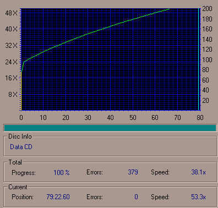Click the Current group label

18,187
